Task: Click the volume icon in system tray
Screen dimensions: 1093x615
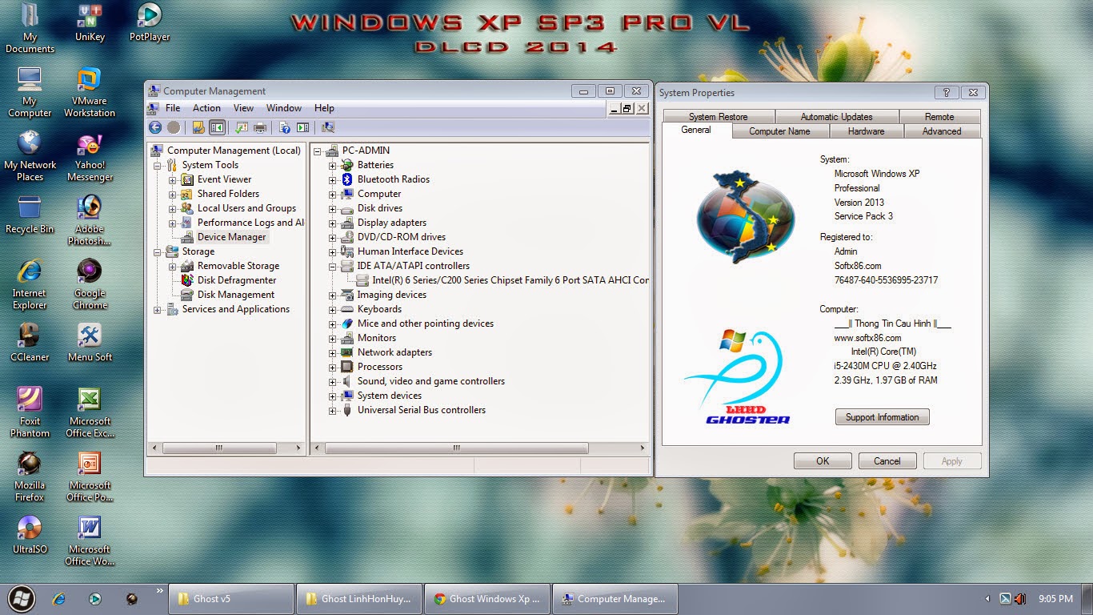Action: [x=1019, y=598]
